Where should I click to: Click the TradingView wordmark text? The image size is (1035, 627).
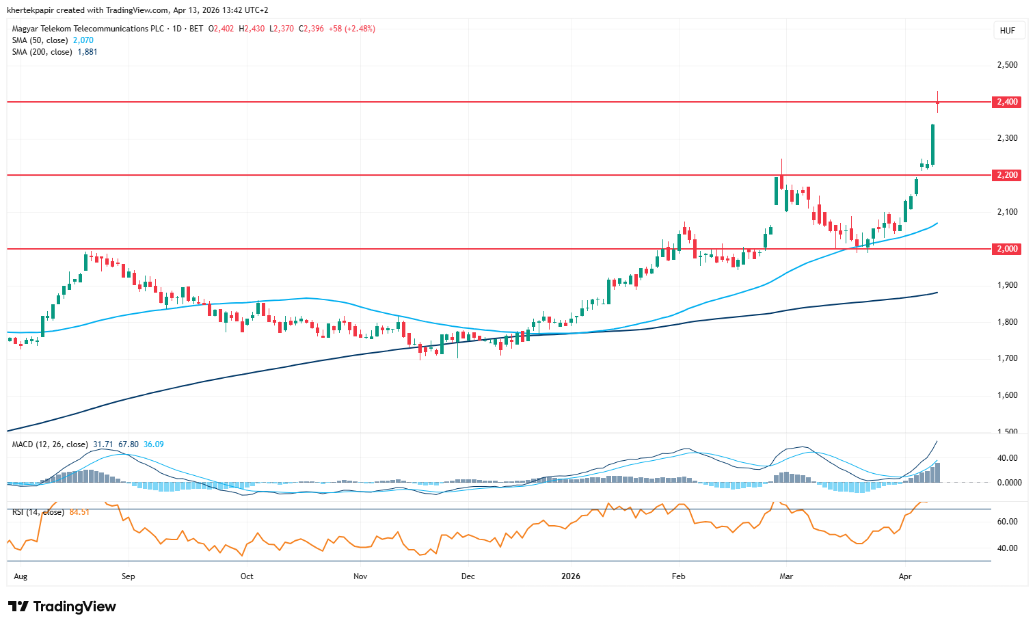pos(75,606)
